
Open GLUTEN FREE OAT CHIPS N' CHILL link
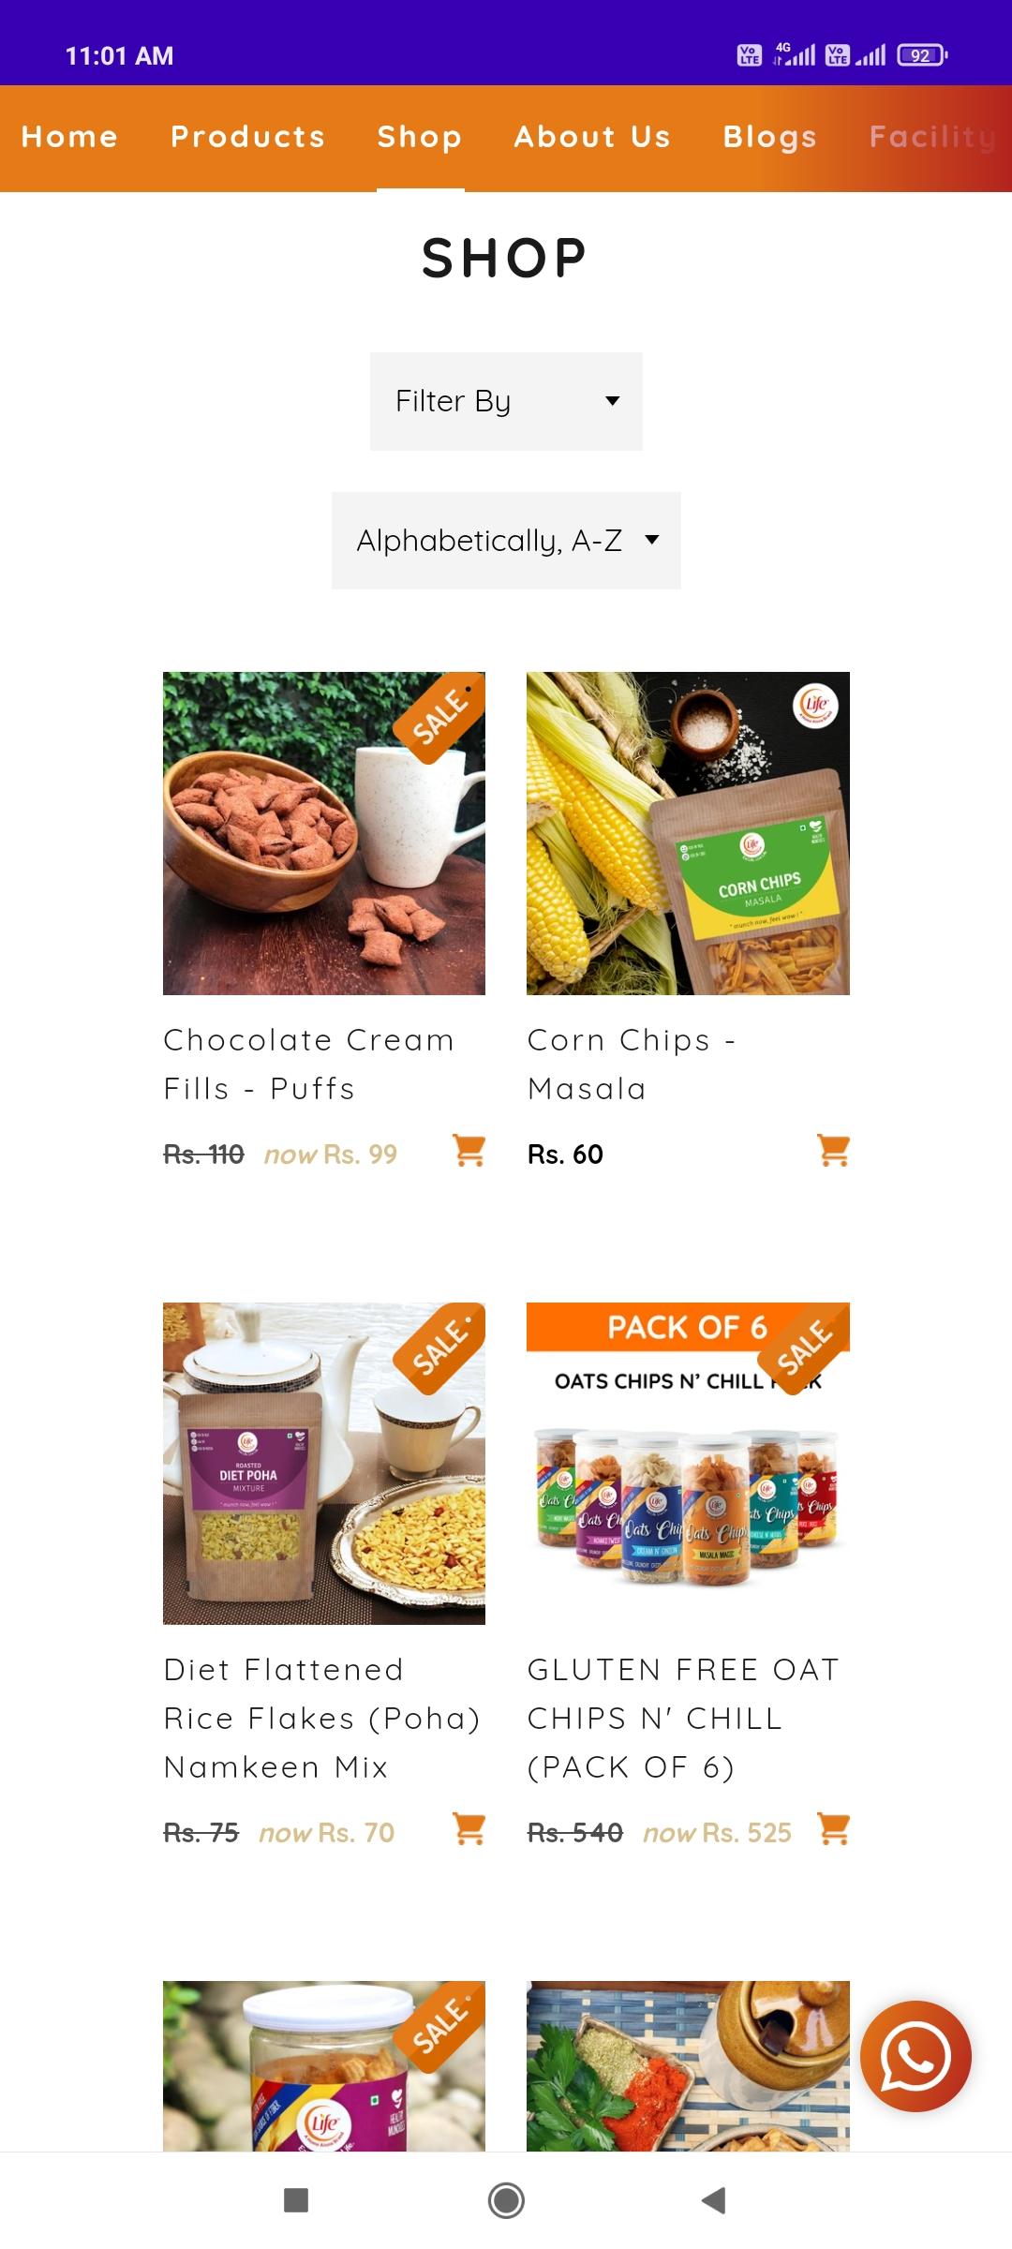[684, 1719]
